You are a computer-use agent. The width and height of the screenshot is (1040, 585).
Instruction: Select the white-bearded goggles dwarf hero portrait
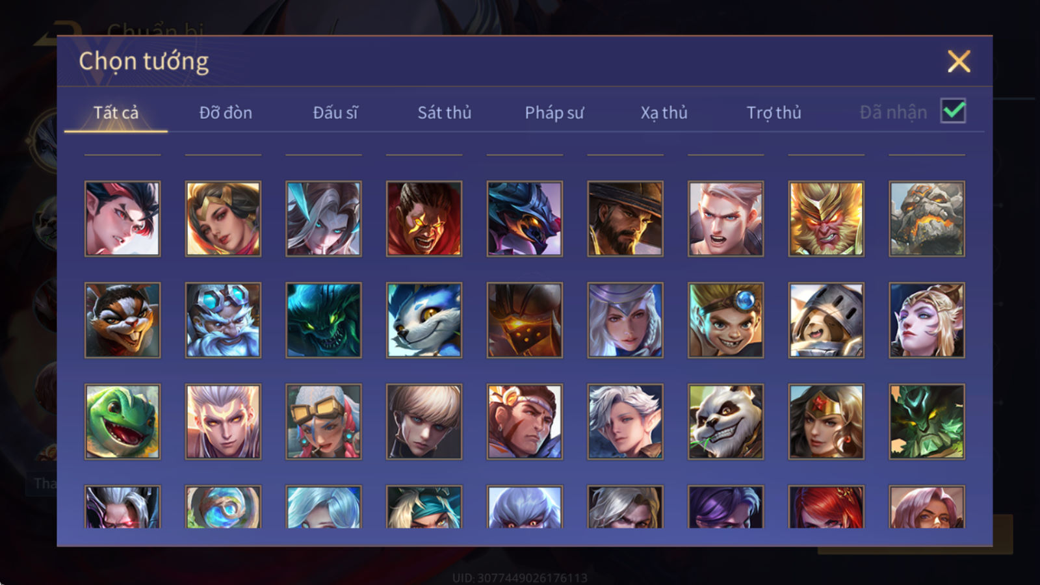(x=223, y=320)
